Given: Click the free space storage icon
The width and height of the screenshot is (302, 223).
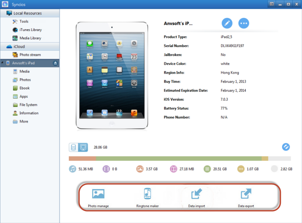Looking at the screenshot, I should 274,169.
